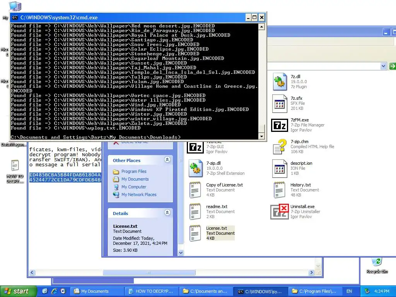The height and width of the screenshot is (297, 396).
Task: Switch to C:\Documents an... taskbar button
Action: click(x=206, y=291)
